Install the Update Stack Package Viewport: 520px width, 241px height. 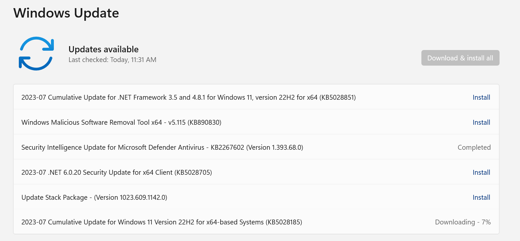pyautogui.click(x=481, y=197)
